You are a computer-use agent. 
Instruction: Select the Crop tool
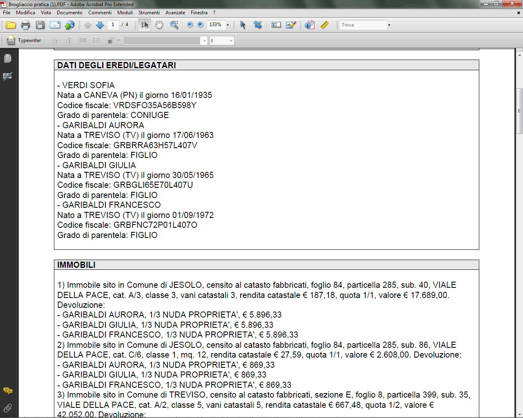pyautogui.click(x=257, y=25)
